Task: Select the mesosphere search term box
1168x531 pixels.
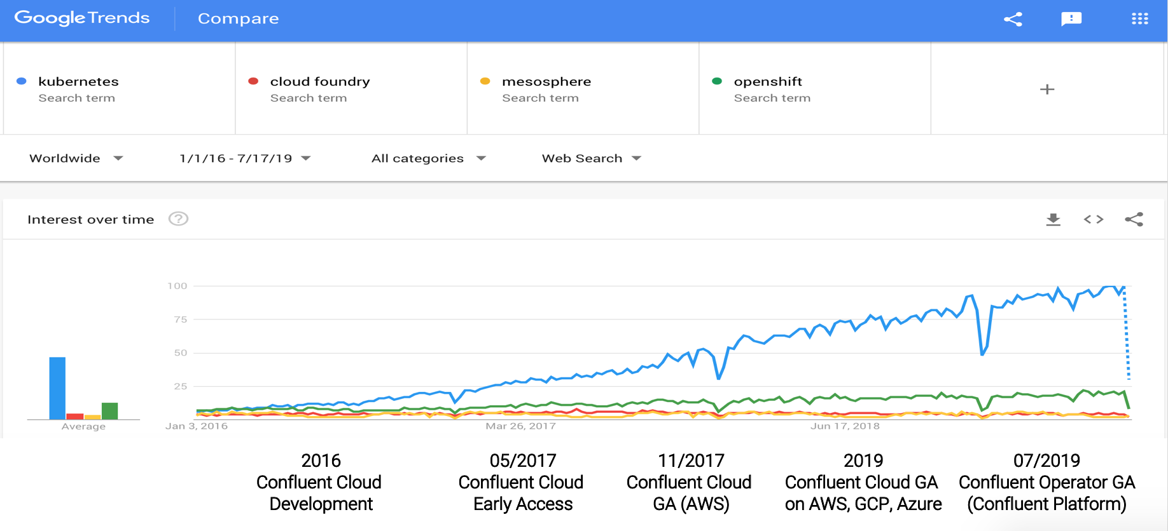Action: [583, 89]
